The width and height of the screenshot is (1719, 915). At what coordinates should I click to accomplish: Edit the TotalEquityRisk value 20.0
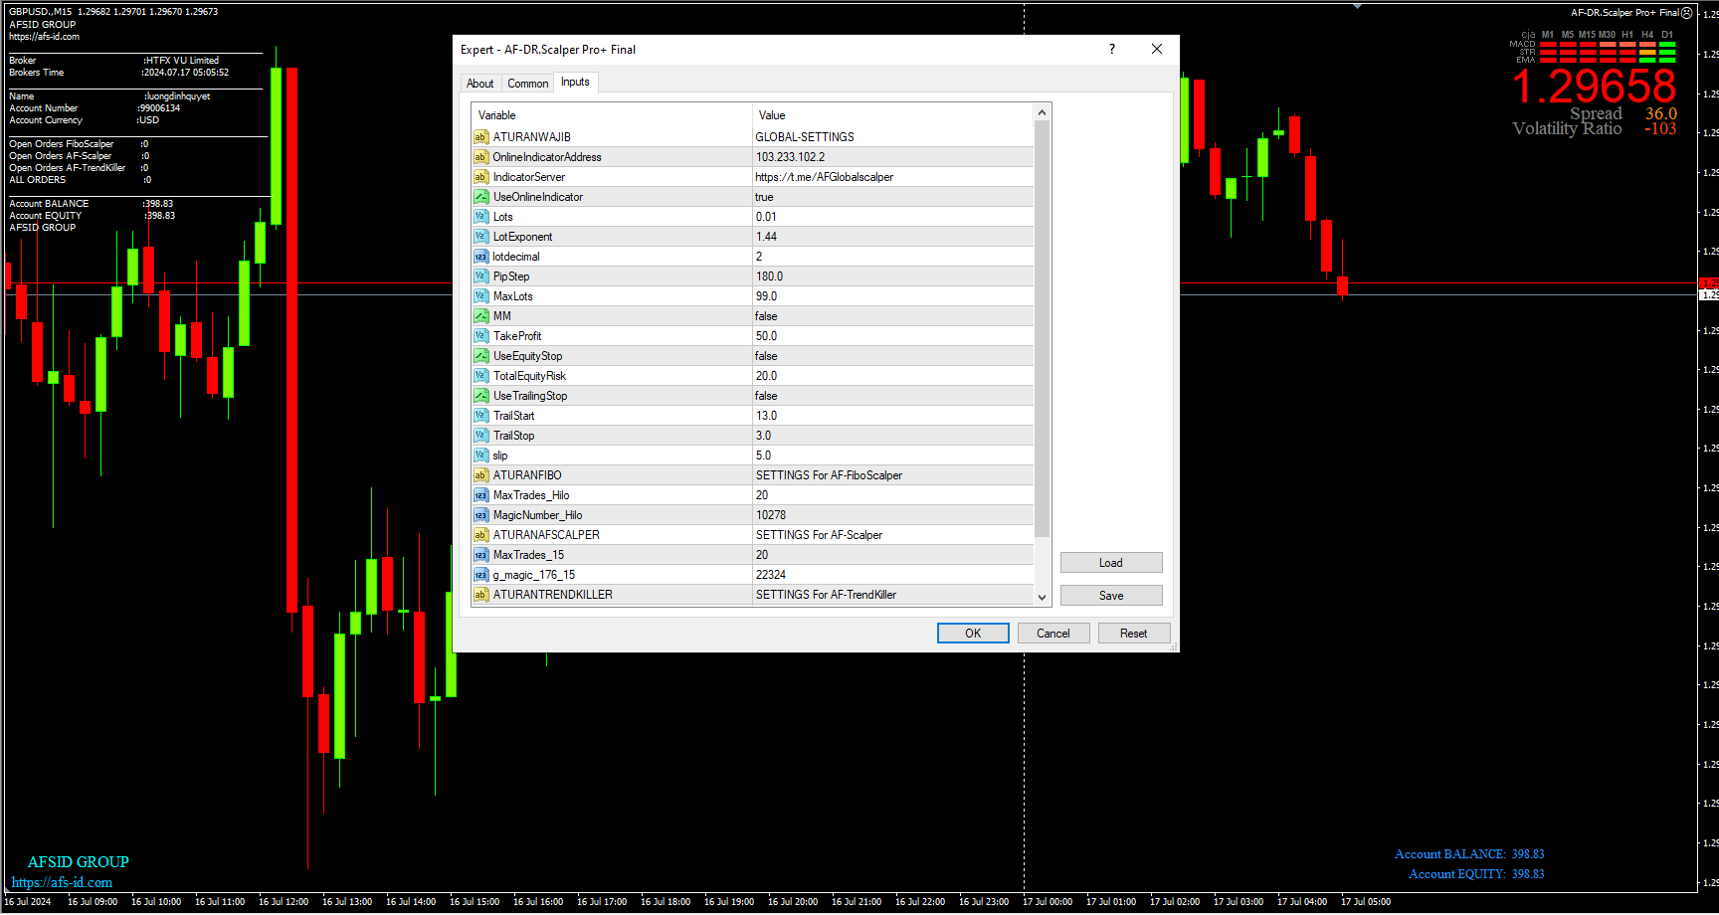(893, 376)
